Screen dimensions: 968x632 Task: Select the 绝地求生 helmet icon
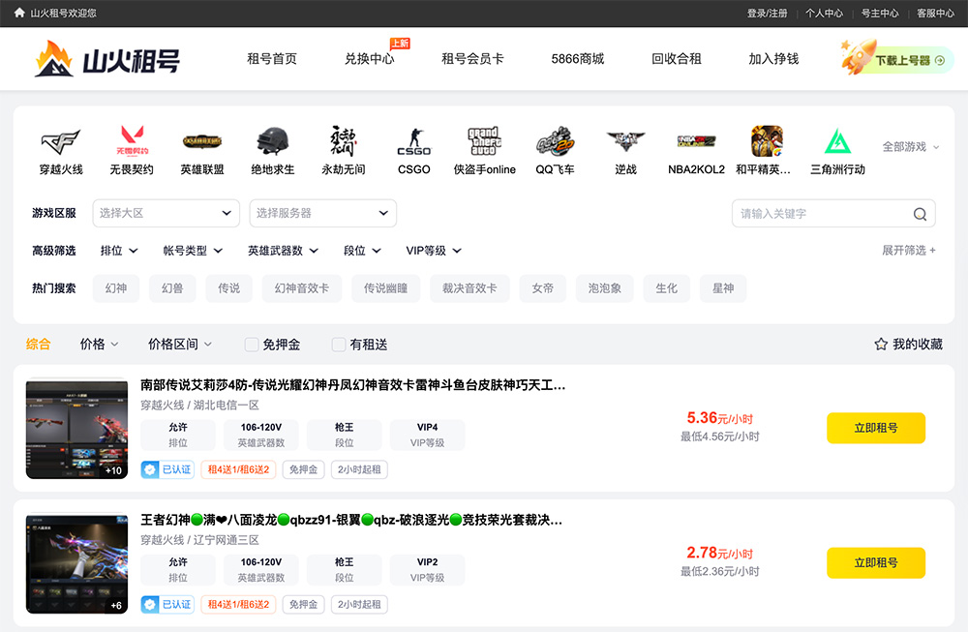pos(272,141)
